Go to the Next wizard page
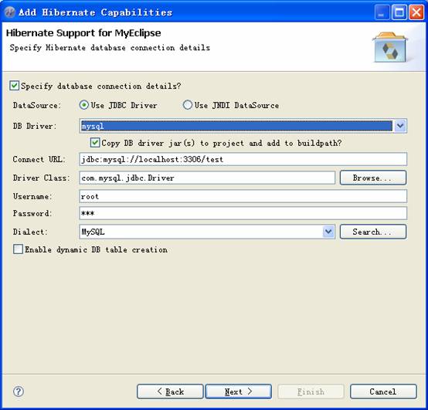The image size is (428, 410). point(238,391)
